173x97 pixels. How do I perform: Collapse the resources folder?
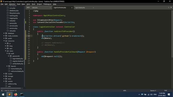(x=4, y=41)
